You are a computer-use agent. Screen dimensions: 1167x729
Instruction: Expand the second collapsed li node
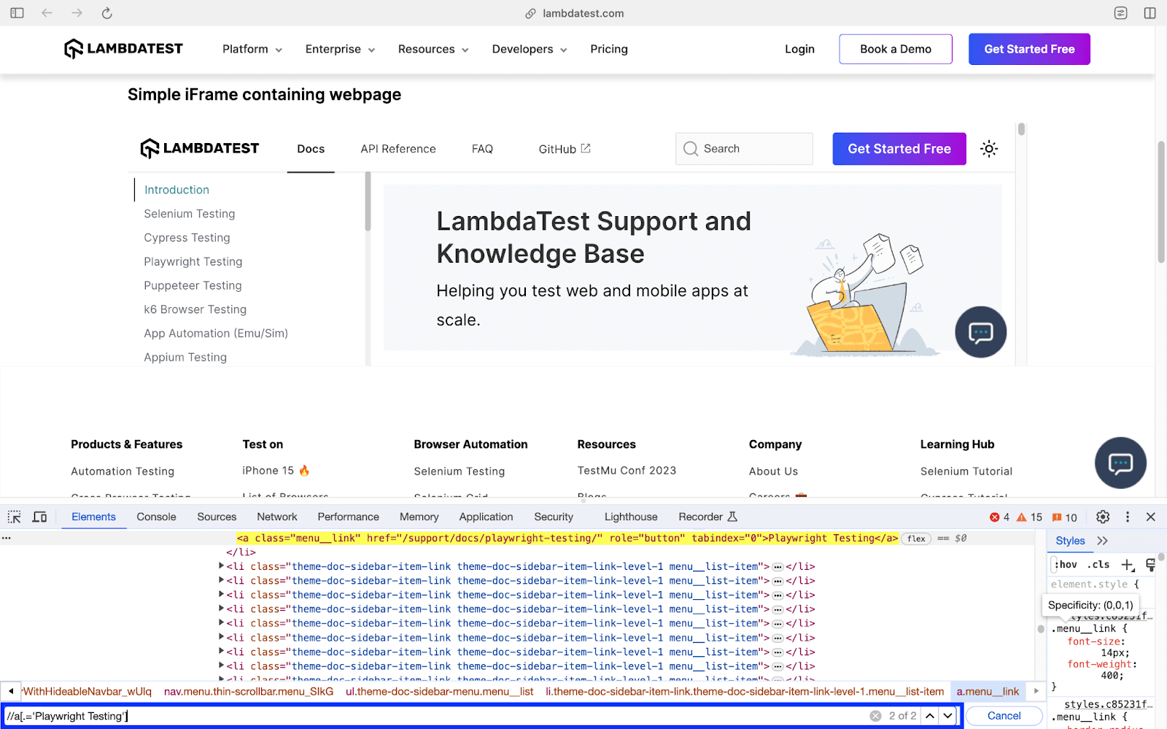[222, 580]
